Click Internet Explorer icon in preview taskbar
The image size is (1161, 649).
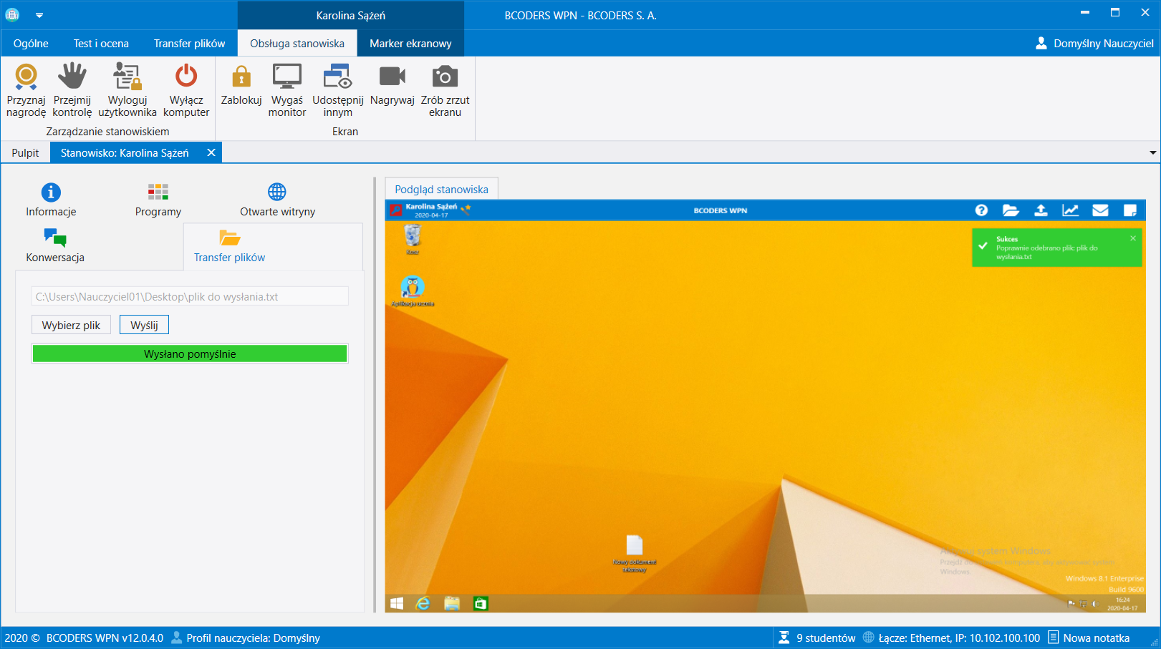tap(423, 604)
